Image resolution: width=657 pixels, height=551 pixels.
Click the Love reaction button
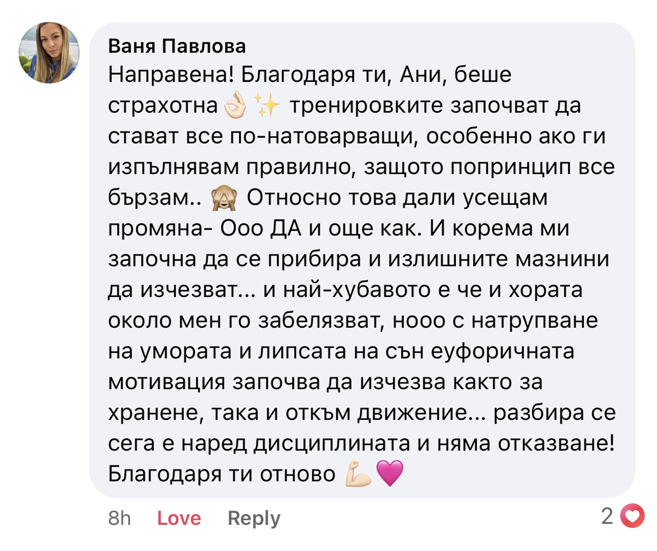coord(179,518)
